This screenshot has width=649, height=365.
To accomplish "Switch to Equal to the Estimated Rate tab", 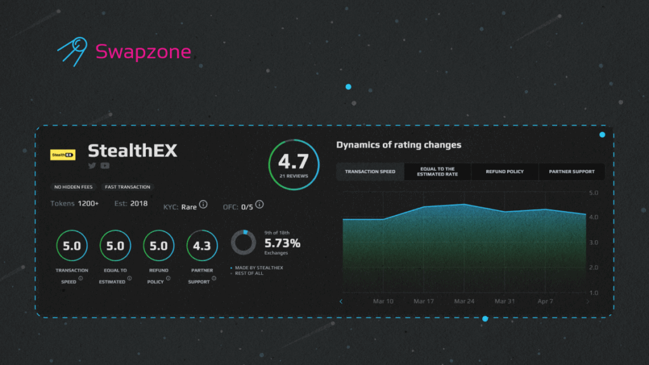I will (438, 172).
